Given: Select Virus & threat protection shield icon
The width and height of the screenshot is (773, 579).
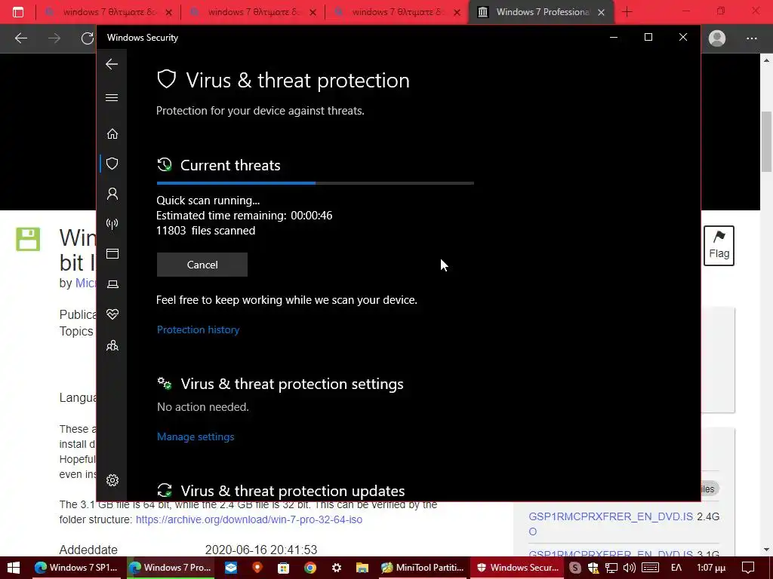Looking at the screenshot, I should [112, 164].
